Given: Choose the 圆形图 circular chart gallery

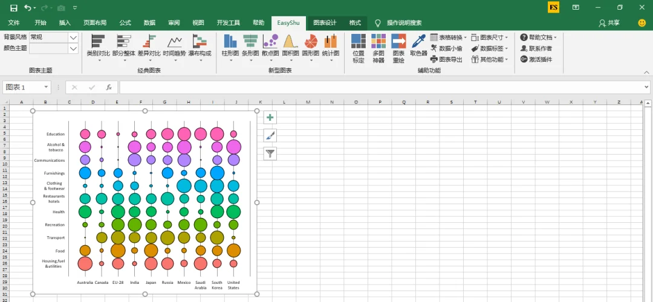Looking at the screenshot, I should (x=310, y=48).
